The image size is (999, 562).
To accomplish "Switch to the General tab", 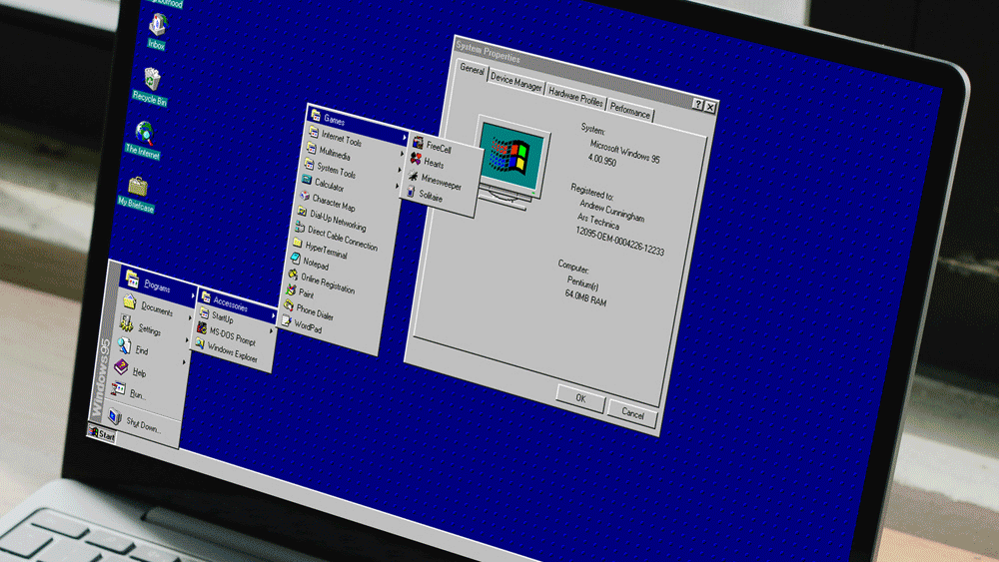I will (473, 69).
